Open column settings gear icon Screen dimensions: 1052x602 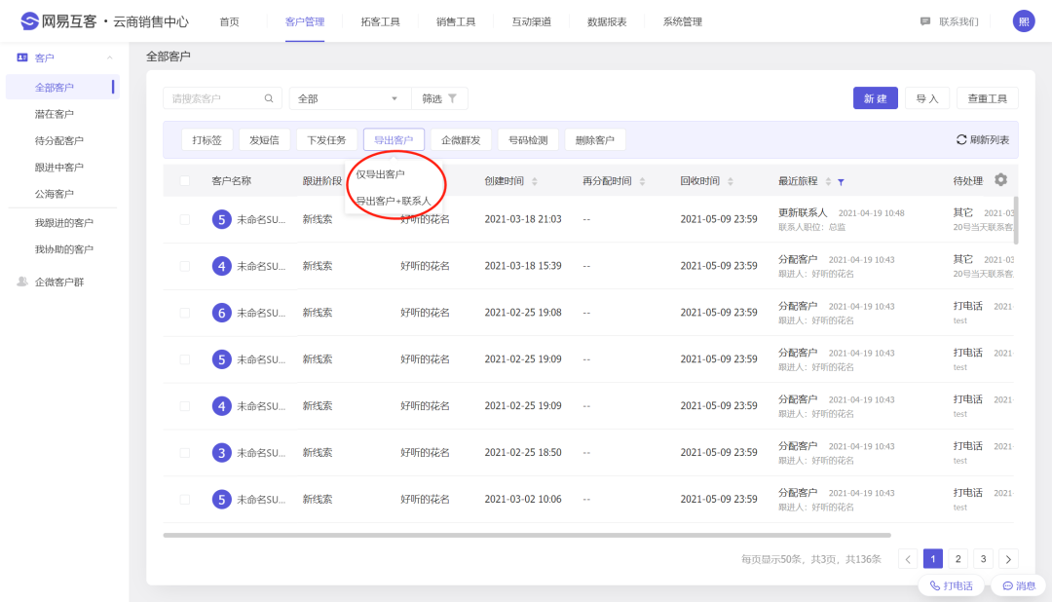tap(1000, 180)
